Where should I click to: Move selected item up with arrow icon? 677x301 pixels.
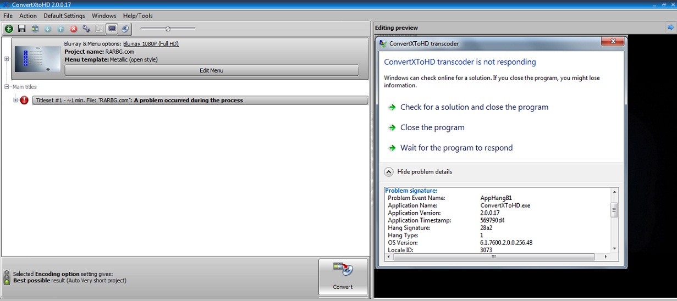60,29
